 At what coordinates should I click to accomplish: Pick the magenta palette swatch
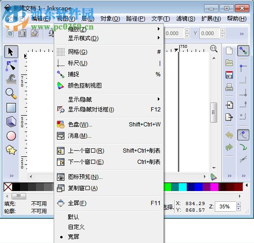click(214, 187)
